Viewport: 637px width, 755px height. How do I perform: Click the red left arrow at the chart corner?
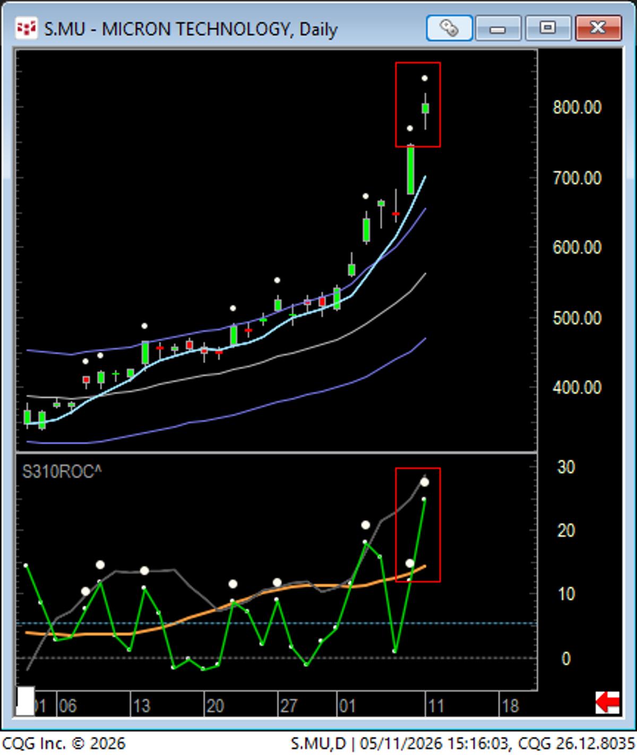tap(608, 702)
